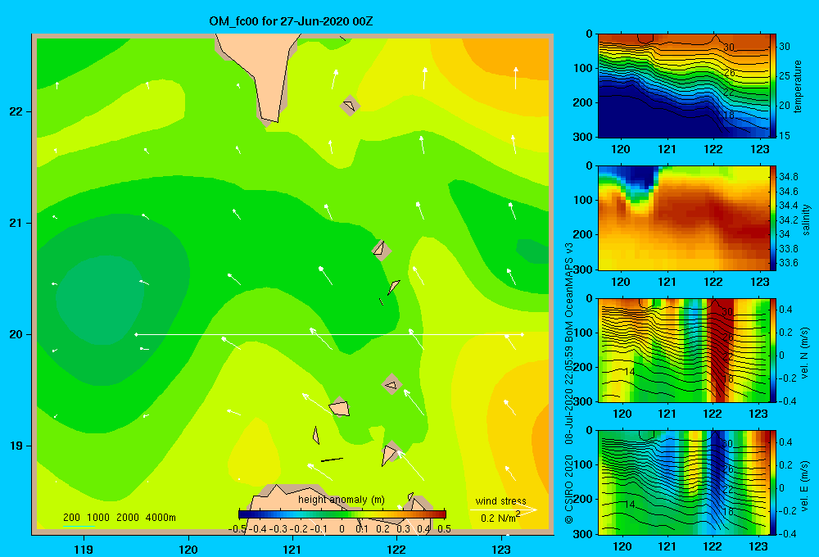The width and height of the screenshot is (819, 557).
Task: Open the northward velocity section plot
Action: point(684,350)
